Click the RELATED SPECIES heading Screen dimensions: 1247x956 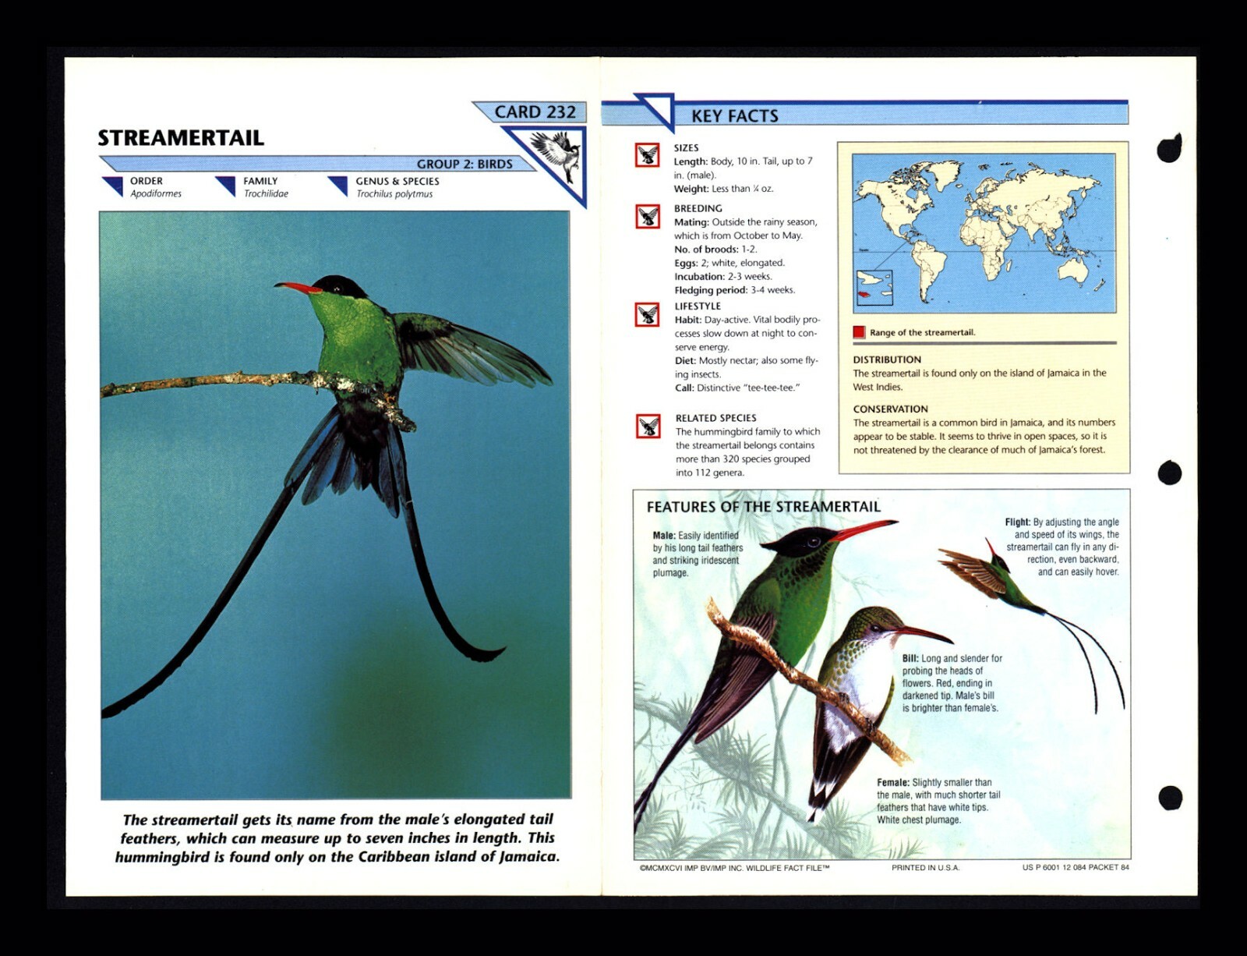pos(715,418)
